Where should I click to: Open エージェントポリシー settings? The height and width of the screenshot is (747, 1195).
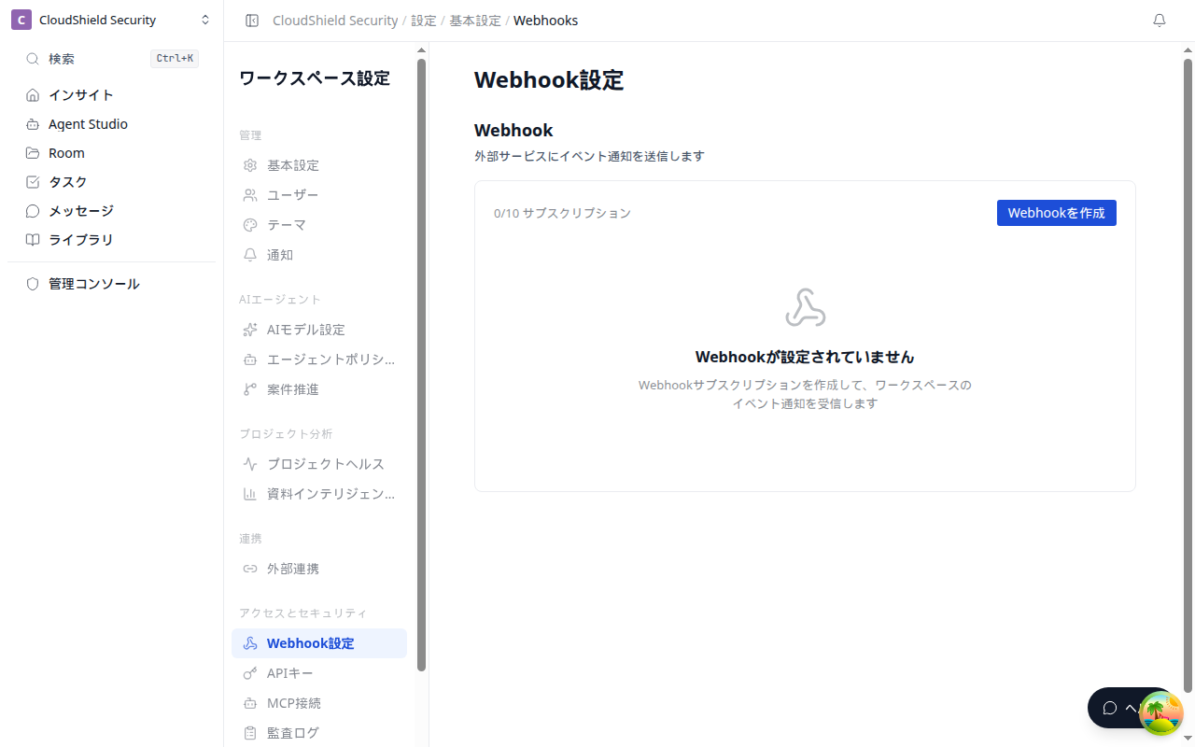point(319,359)
